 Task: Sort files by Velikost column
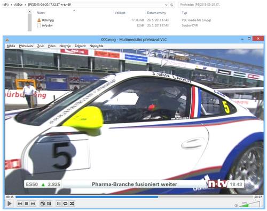tap(120, 13)
